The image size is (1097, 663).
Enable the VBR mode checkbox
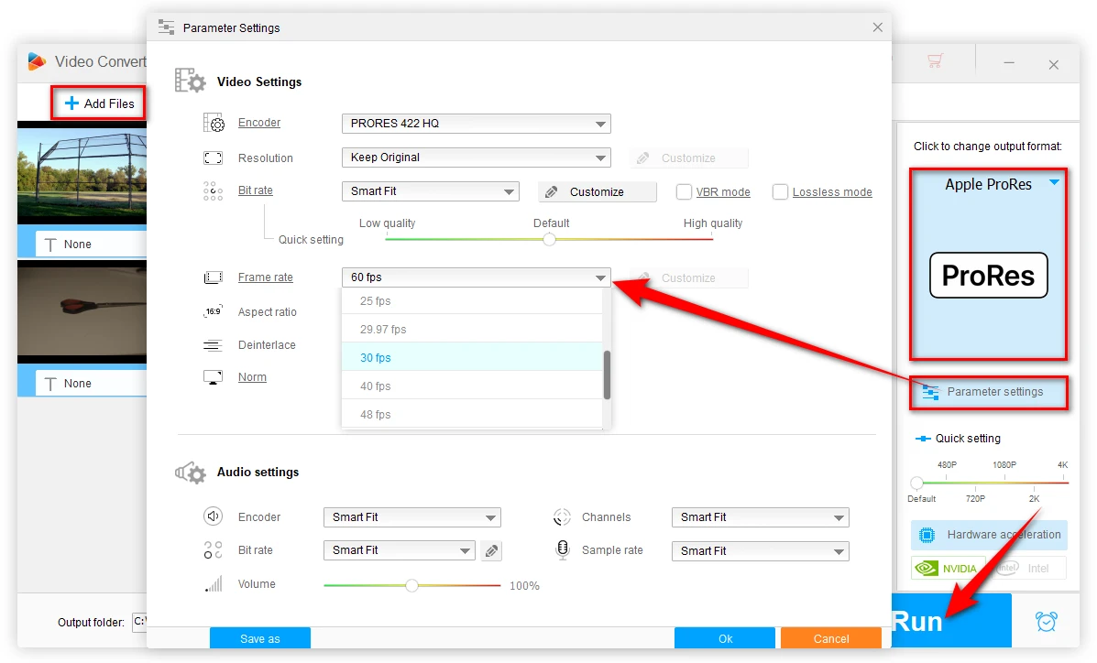(684, 192)
